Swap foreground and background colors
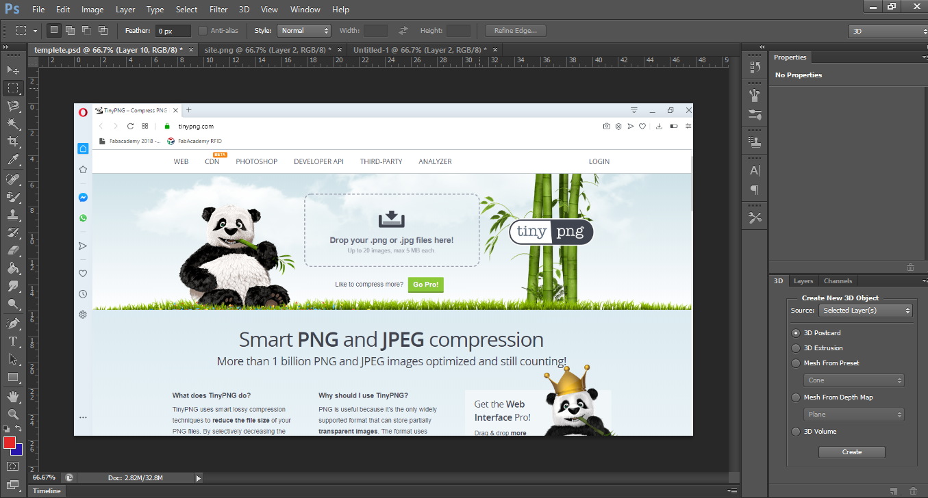928x498 pixels. (x=19, y=428)
